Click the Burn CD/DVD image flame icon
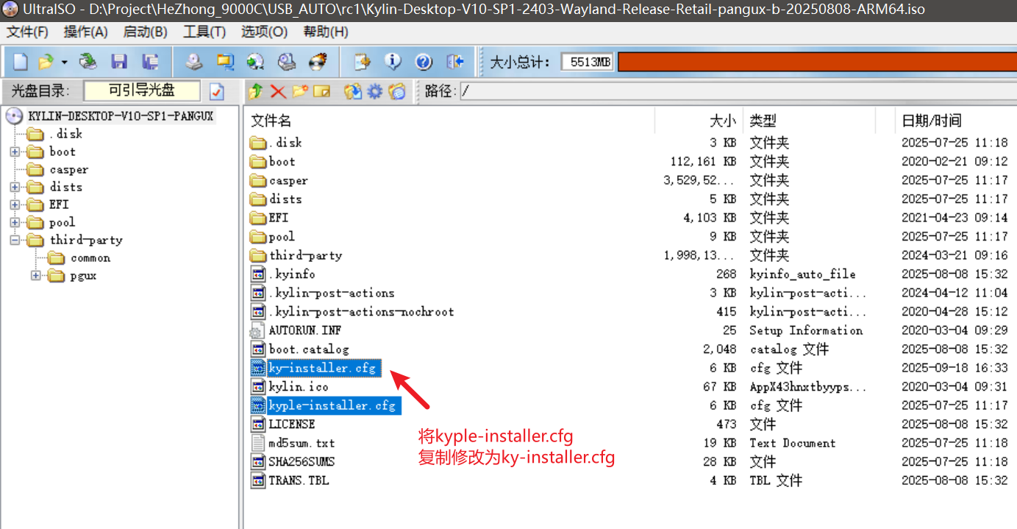 click(317, 62)
